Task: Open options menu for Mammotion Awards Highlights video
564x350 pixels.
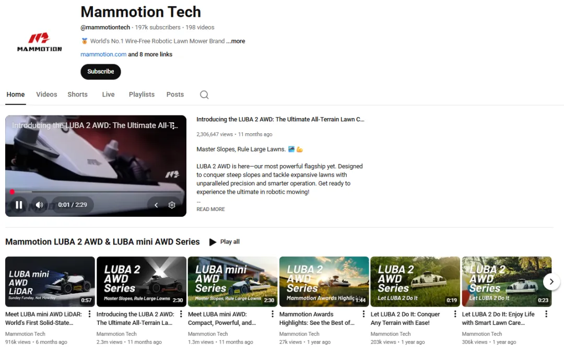Action: pos(363,314)
